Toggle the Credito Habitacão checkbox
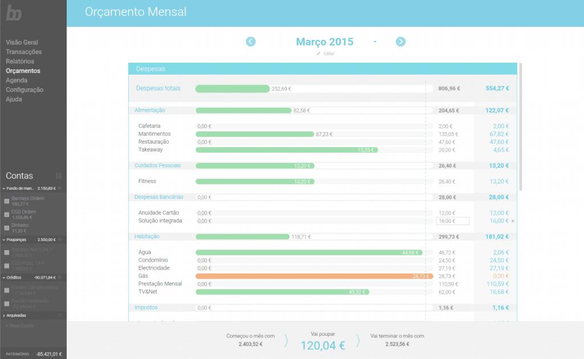Image resolution: width=584 pixels, height=359 pixels. [7, 304]
